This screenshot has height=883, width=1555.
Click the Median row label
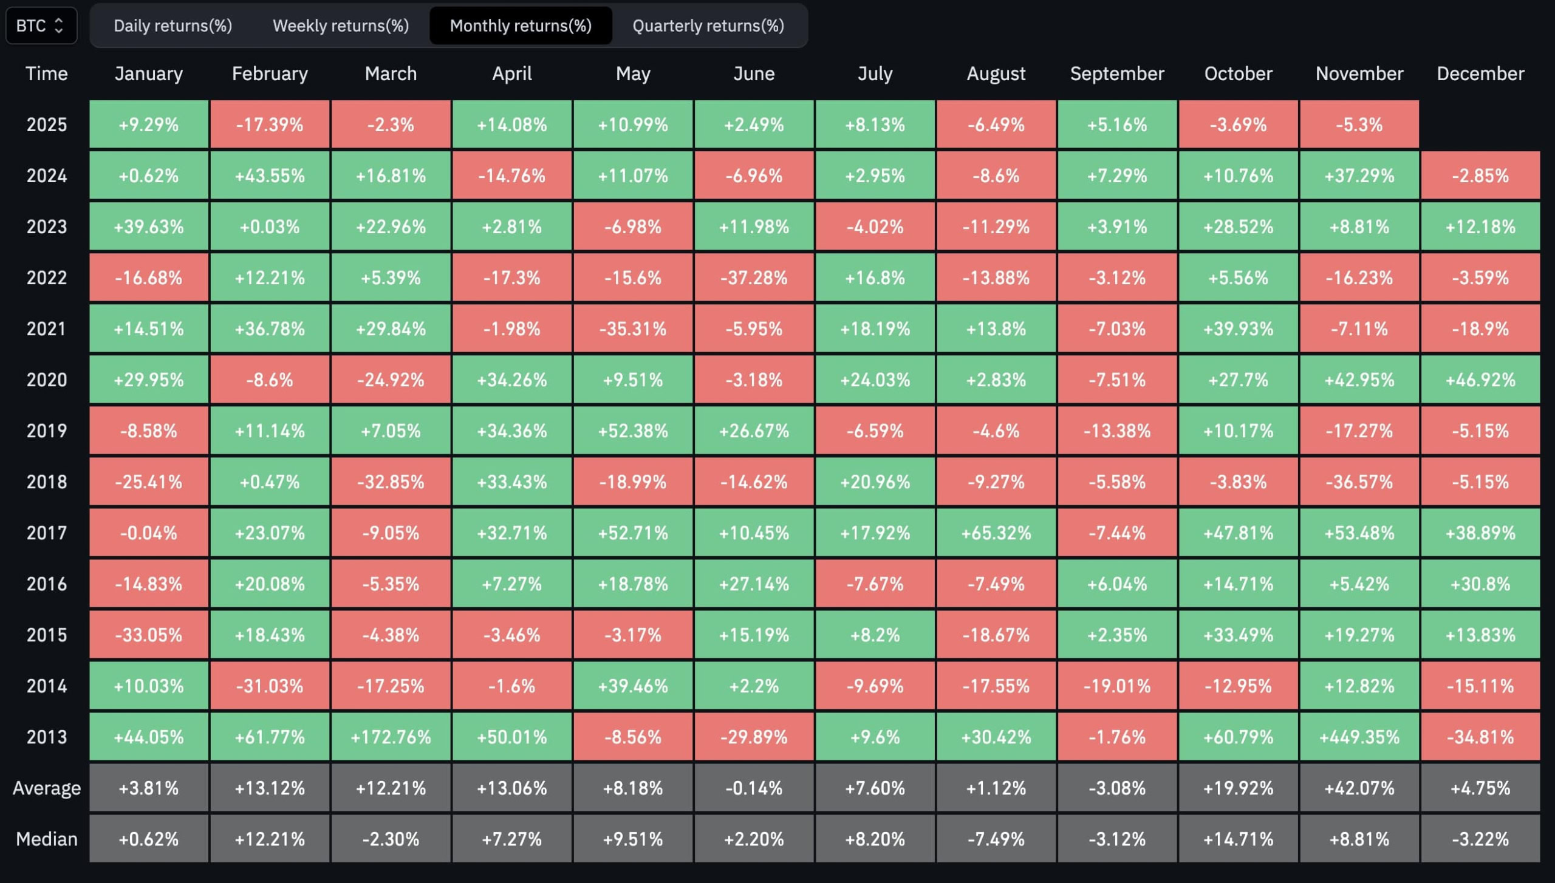(46, 839)
